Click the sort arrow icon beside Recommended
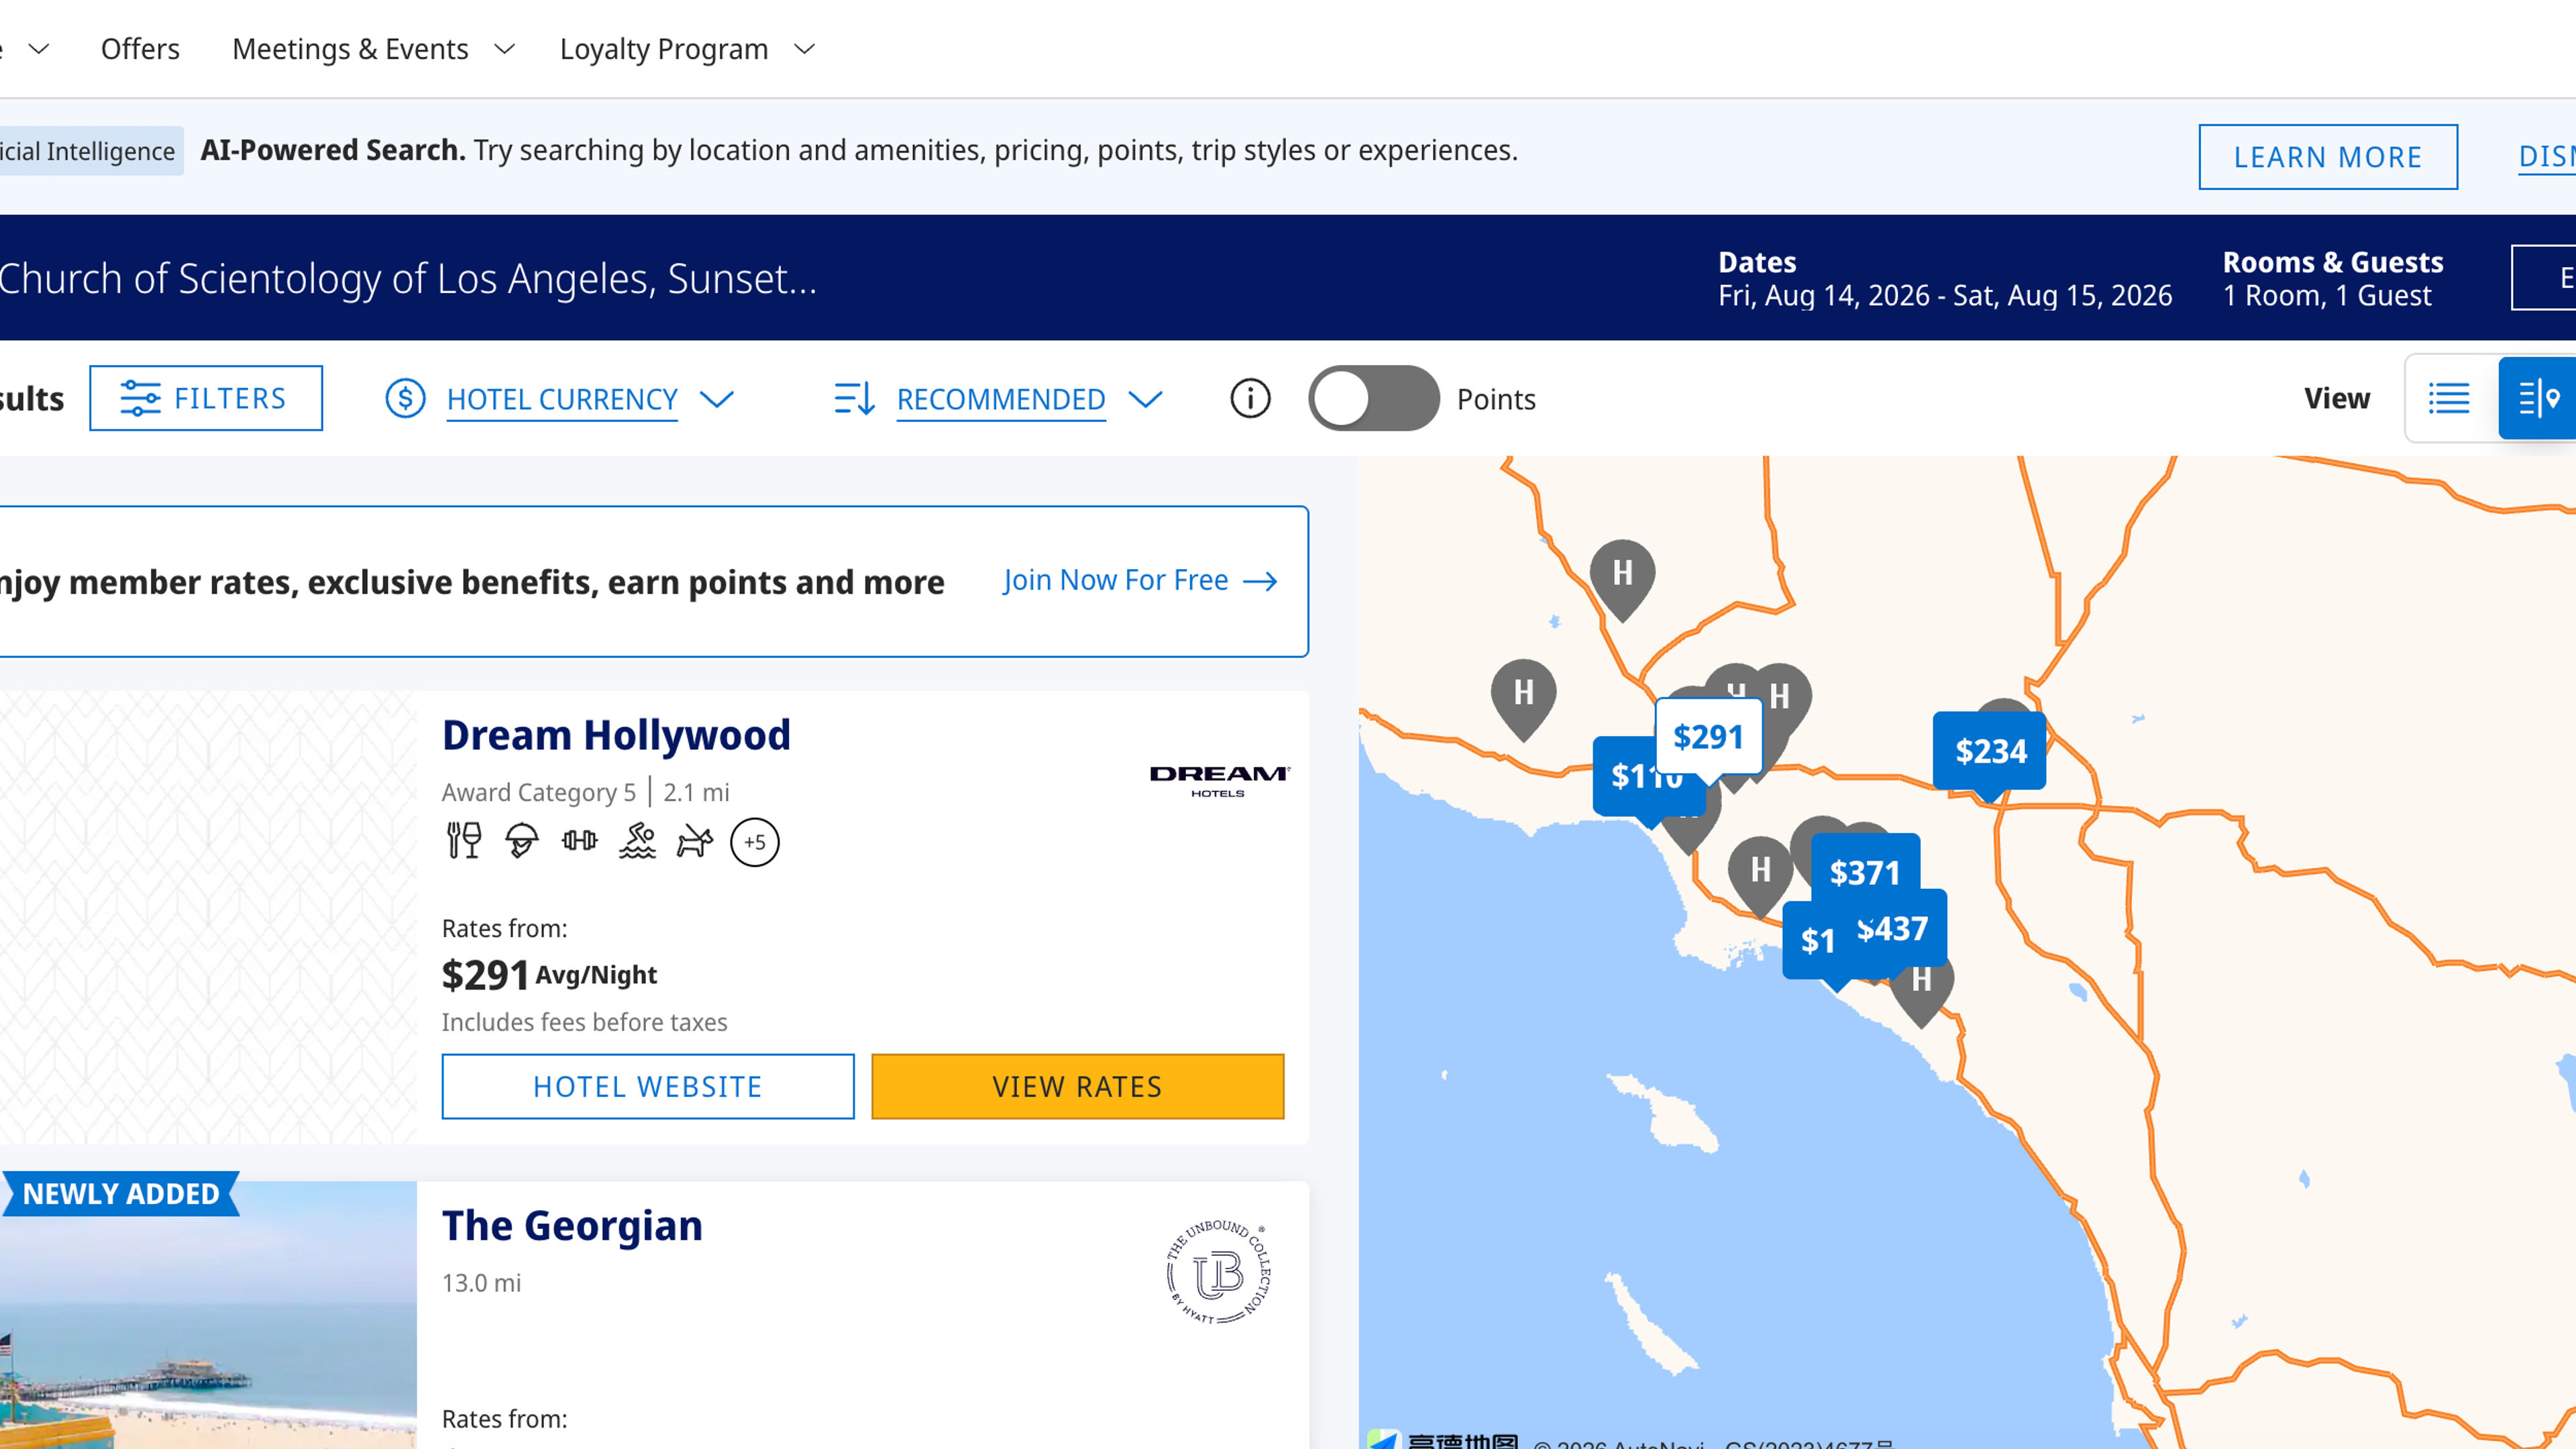Screen dimensions: 2576x1449 tap(855, 398)
